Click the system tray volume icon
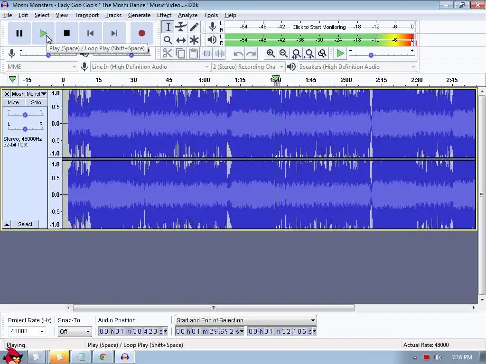 pyautogui.click(x=438, y=357)
